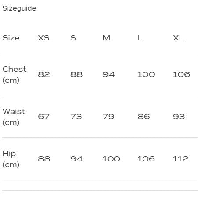Select the XL size column header
This screenshot has height=198, width=198.
[x=178, y=38]
